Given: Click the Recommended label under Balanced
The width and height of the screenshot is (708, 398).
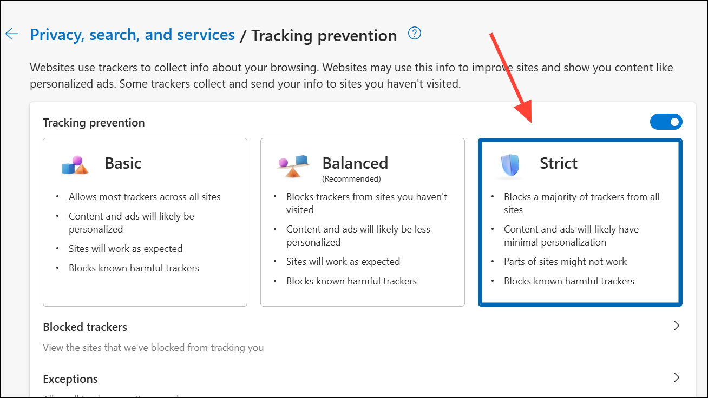Looking at the screenshot, I should [x=352, y=179].
